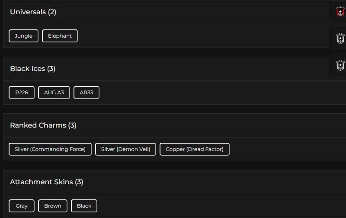This screenshot has height=218, width=346.
Task: Click the middle white banner charm icon
Action: coord(340,38)
